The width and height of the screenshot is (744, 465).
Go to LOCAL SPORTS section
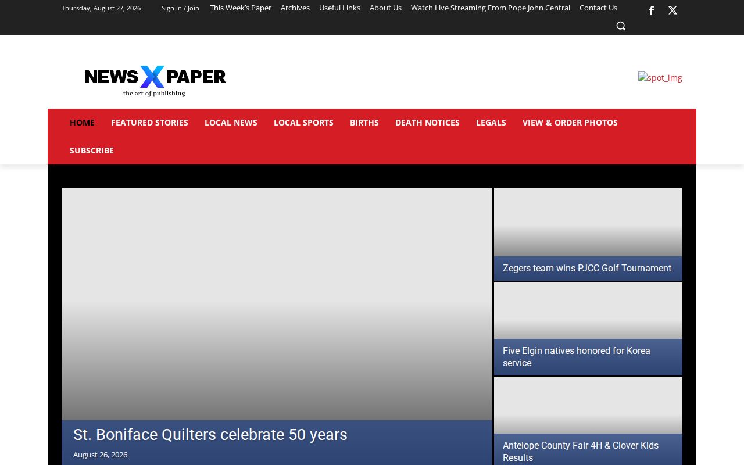click(x=303, y=123)
